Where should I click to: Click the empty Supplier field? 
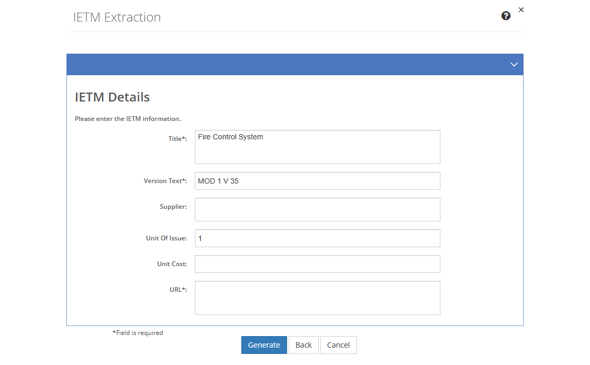click(x=317, y=209)
